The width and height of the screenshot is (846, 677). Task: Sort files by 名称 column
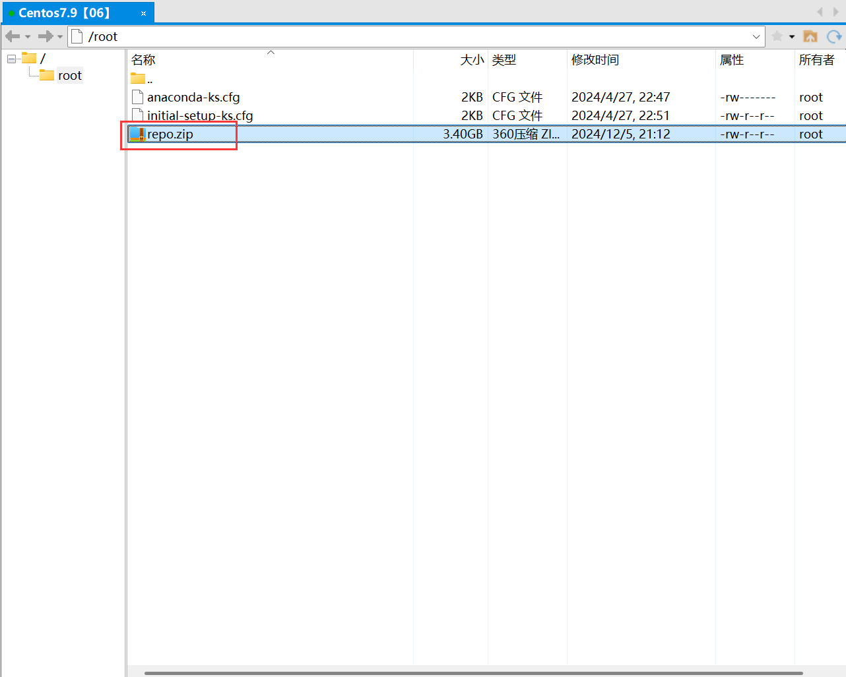(x=143, y=60)
